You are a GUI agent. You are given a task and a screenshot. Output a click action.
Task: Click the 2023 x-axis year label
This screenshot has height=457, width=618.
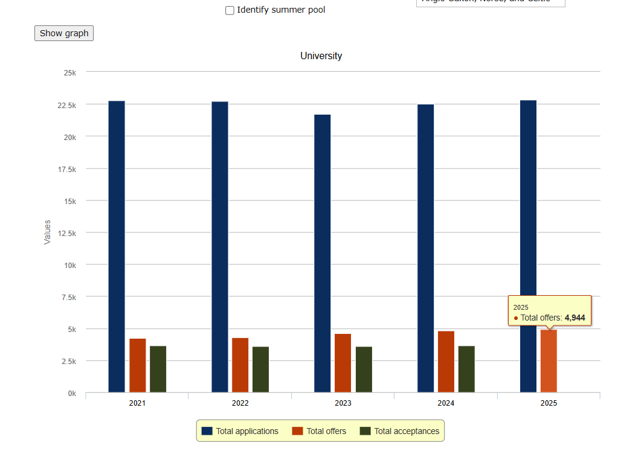pyautogui.click(x=343, y=403)
